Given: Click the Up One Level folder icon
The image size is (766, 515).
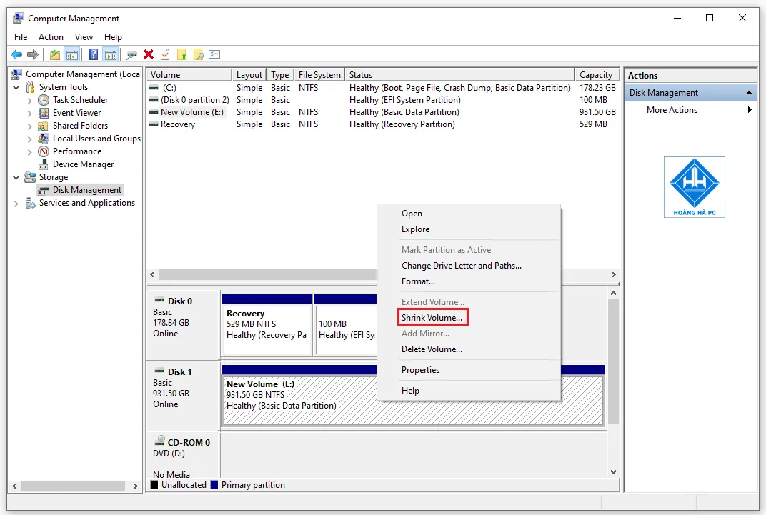Looking at the screenshot, I should coord(55,55).
